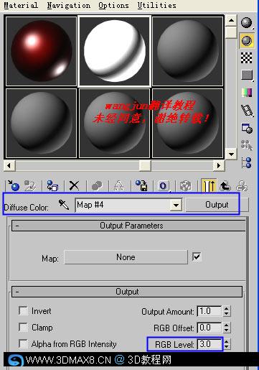Image resolution: width=259 pixels, height=370 pixels.
Task: Toggle the checkered Background icon
Action: [x=247, y=57]
